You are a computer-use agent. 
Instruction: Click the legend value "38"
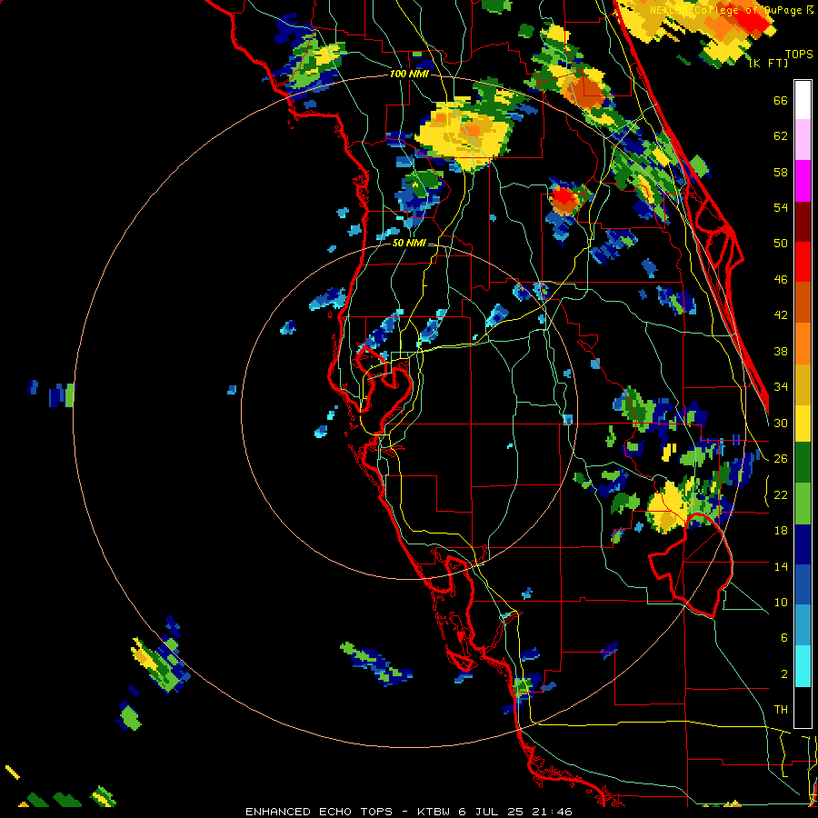coord(781,351)
